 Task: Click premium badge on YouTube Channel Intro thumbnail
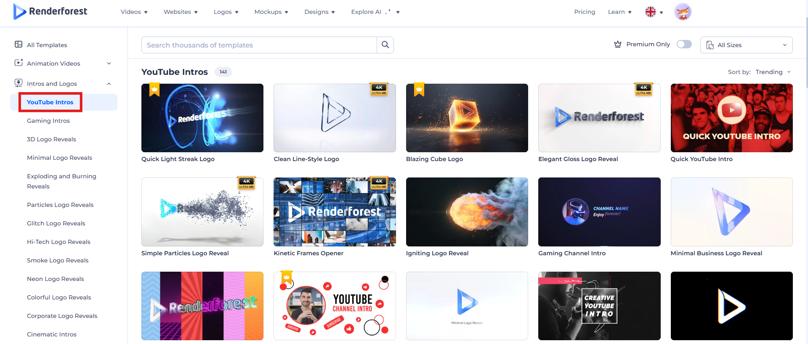(x=287, y=277)
